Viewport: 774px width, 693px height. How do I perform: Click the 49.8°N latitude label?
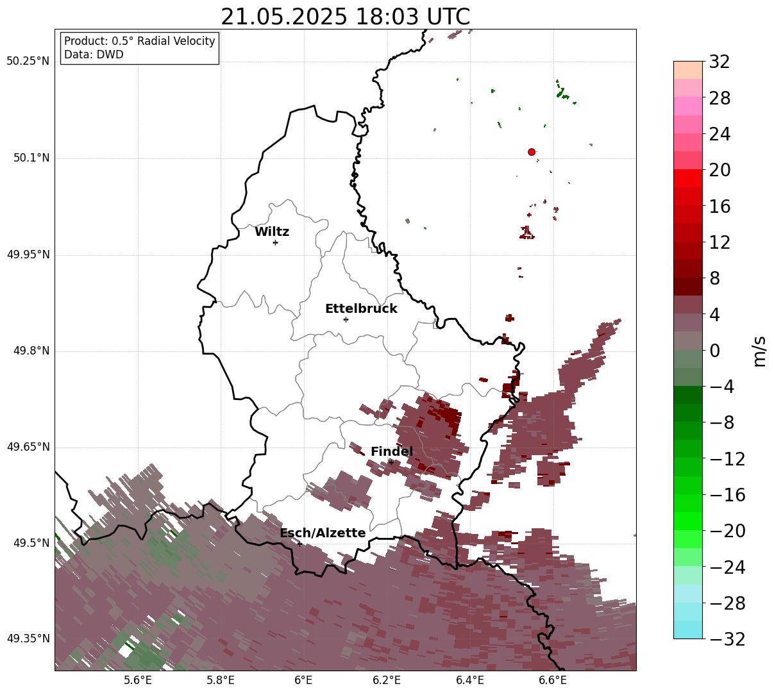(31, 351)
